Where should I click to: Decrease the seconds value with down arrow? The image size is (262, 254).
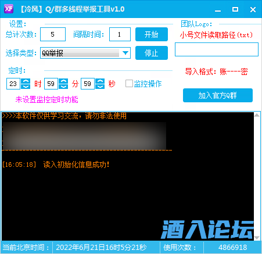[100, 86]
